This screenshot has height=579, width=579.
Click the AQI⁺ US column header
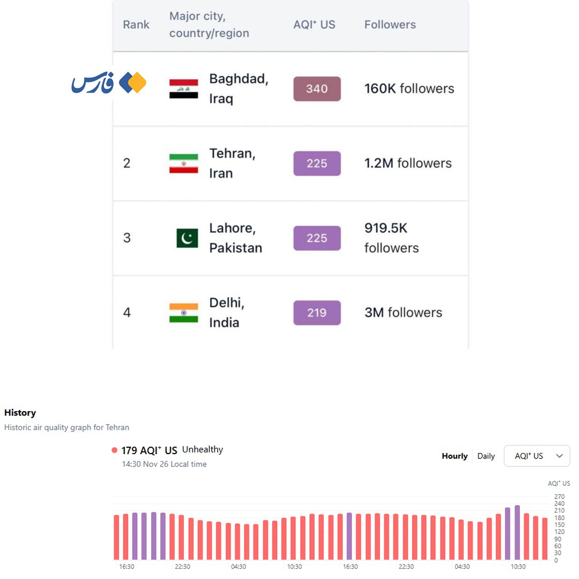pyautogui.click(x=314, y=25)
